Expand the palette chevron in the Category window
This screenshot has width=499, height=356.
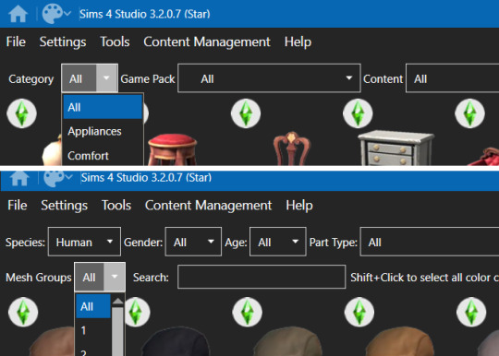coord(67,14)
